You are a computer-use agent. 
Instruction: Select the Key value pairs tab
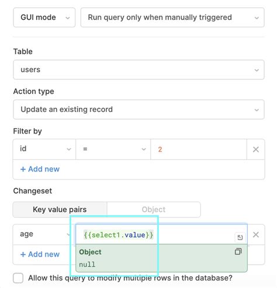[x=60, y=209]
